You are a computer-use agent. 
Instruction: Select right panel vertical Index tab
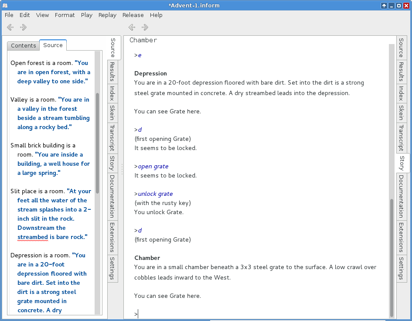(x=401, y=93)
